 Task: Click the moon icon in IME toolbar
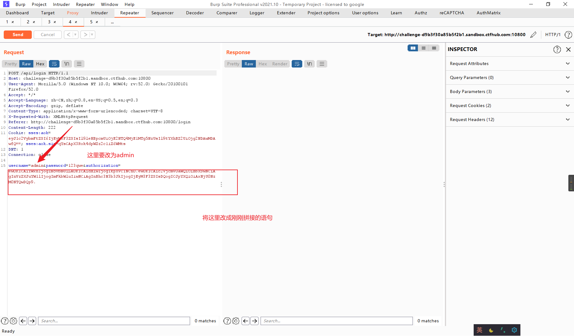[491, 330]
